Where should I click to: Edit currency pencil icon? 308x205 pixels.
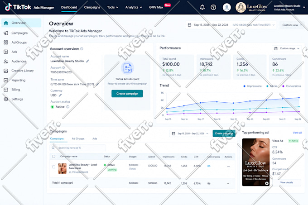pos(60,95)
